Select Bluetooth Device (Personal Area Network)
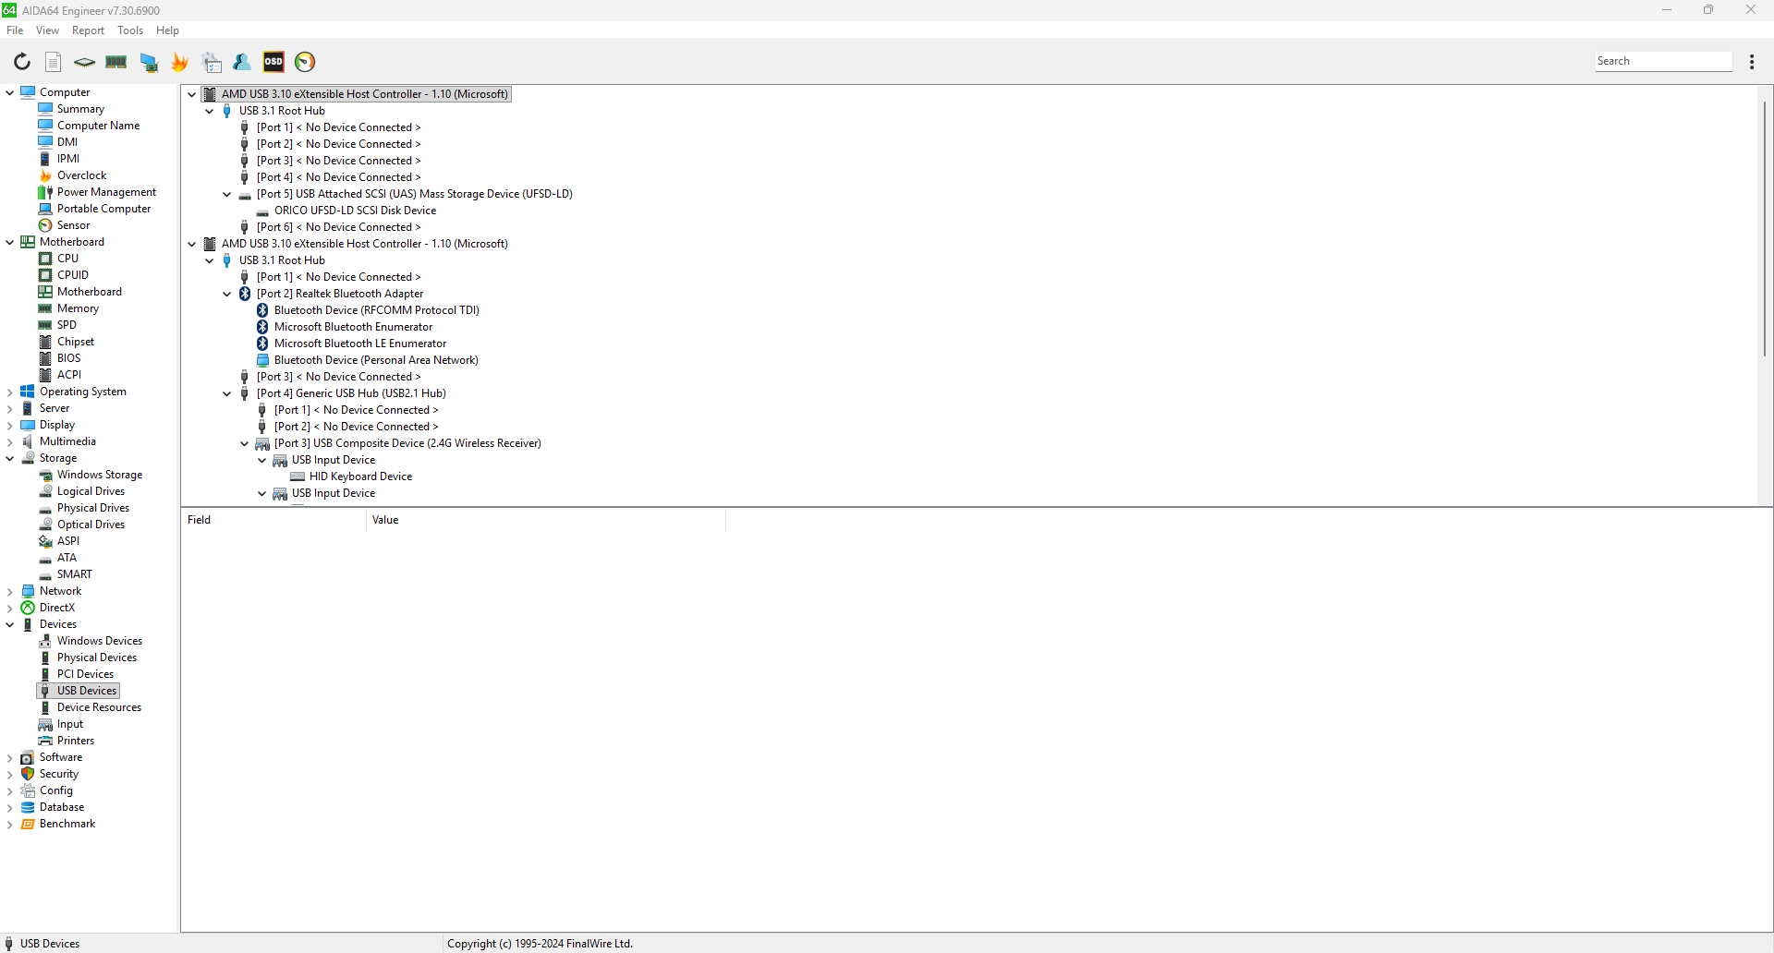 pyautogui.click(x=376, y=360)
